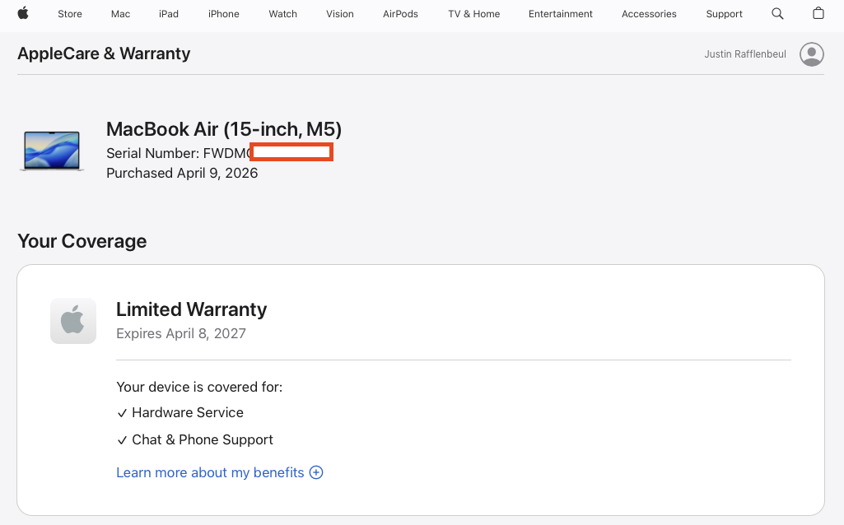The image size is (844, 525).
Task: Click Your device is covered for text
Action: click(199, 388)
